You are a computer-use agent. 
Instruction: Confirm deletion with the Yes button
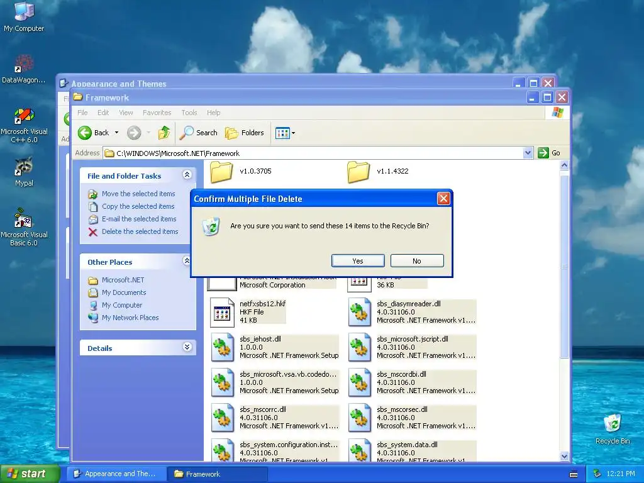pos(358,261)
